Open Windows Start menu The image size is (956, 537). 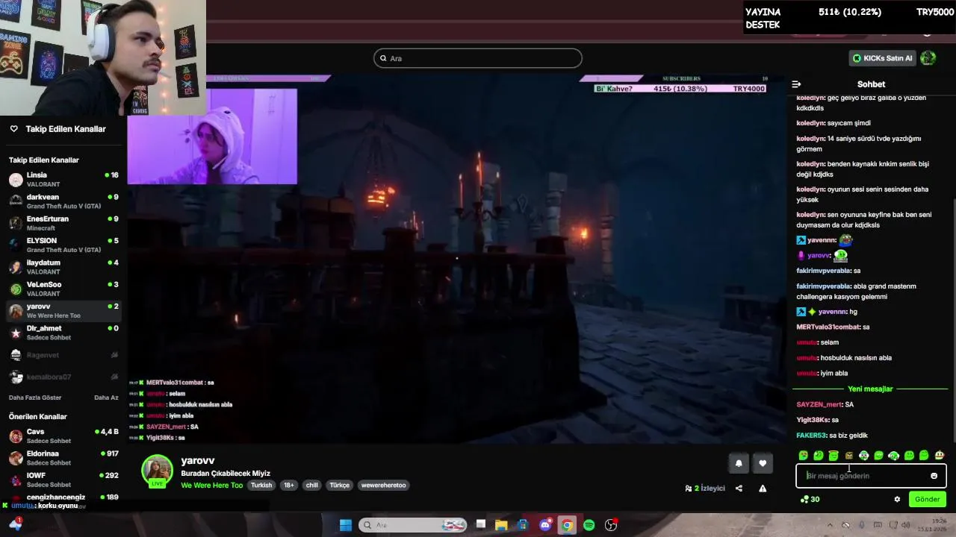coord(346,525)
